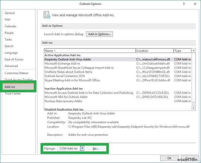Click the add-ins list scroll up arrow
Viewport: 201px width, 163px height.
[194, 51]
